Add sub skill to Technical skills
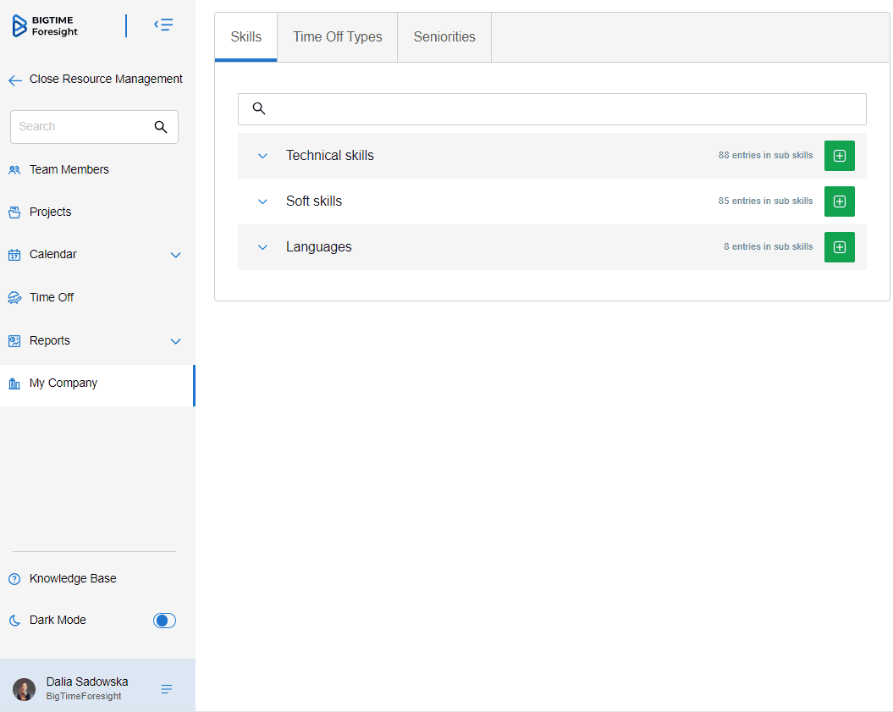This screenshot has height=712, width=893. 839,156
